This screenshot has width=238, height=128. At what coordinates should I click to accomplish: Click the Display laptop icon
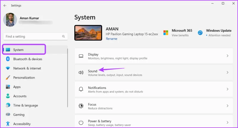[81, 56]
